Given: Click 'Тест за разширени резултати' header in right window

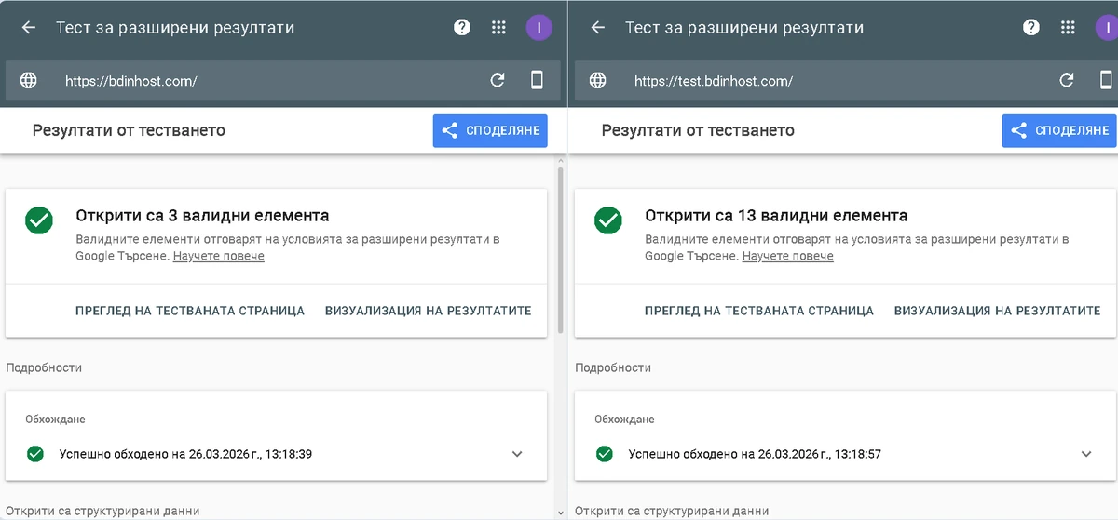Looking at the screenshot, I should [744, 28].
